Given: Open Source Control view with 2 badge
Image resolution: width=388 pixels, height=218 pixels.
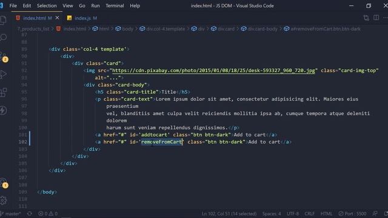Looking at the screenshot, I should pos(4,56).
